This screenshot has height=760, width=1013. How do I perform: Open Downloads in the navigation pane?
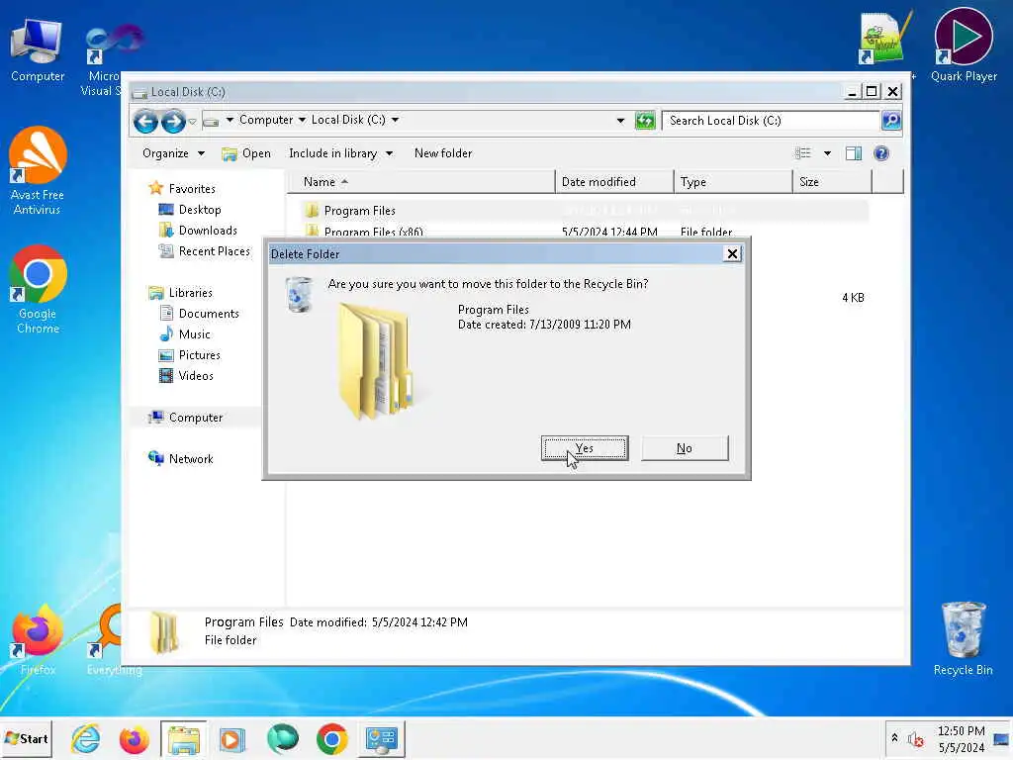point(198,230)
